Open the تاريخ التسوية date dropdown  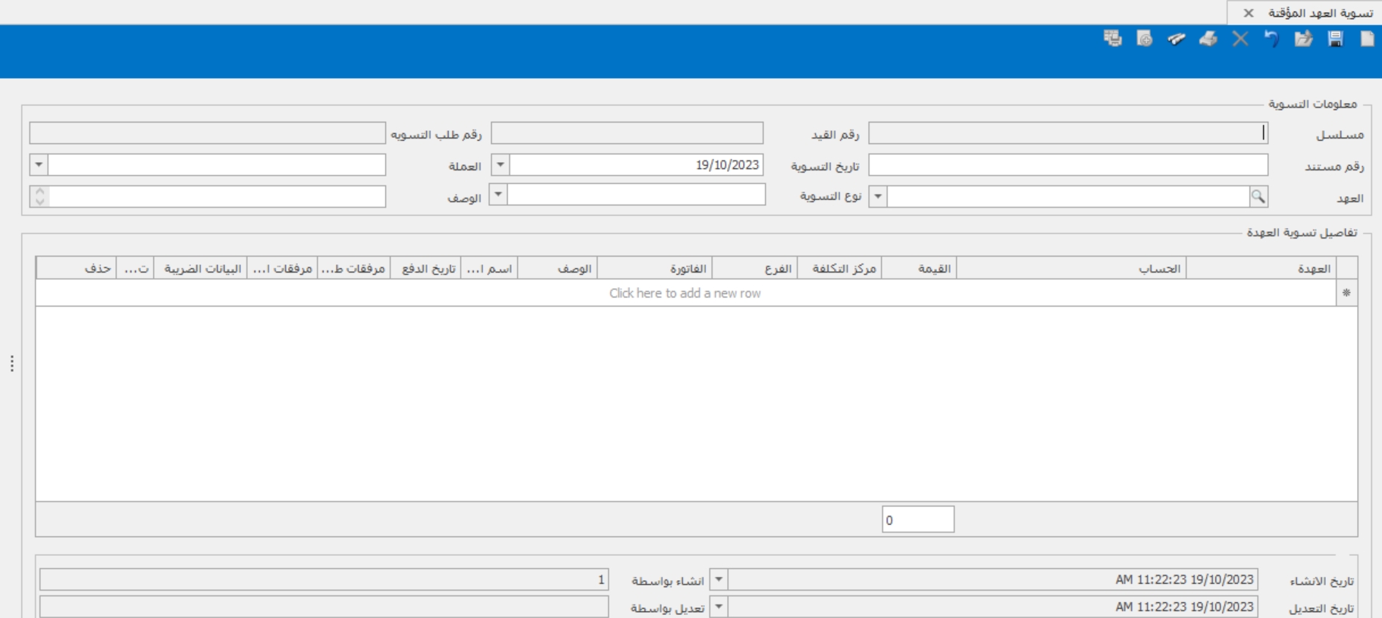[x=500, y=165]
